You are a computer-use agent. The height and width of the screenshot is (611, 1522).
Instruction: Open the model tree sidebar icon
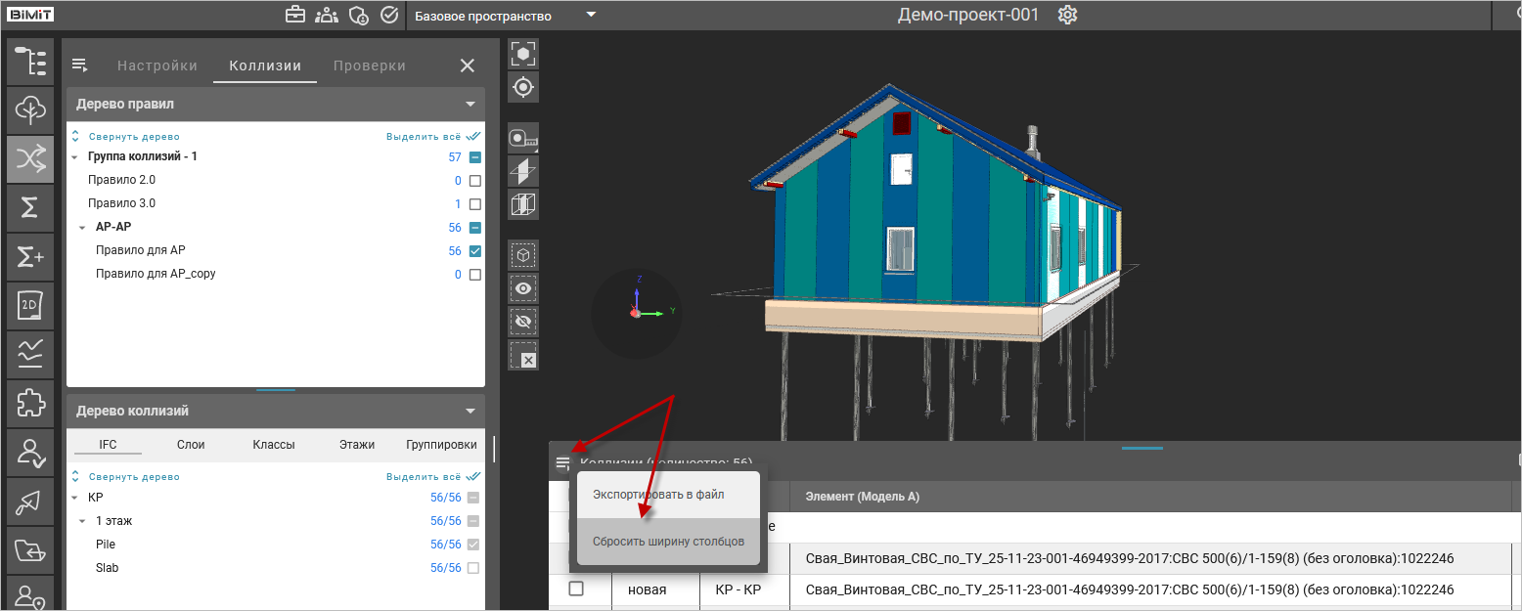tap(30, 61)
